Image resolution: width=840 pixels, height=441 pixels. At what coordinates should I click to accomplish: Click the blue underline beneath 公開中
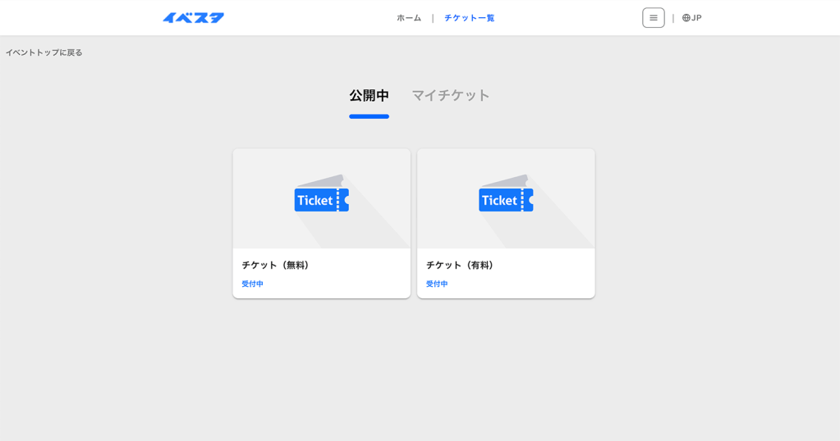[369, 116]
